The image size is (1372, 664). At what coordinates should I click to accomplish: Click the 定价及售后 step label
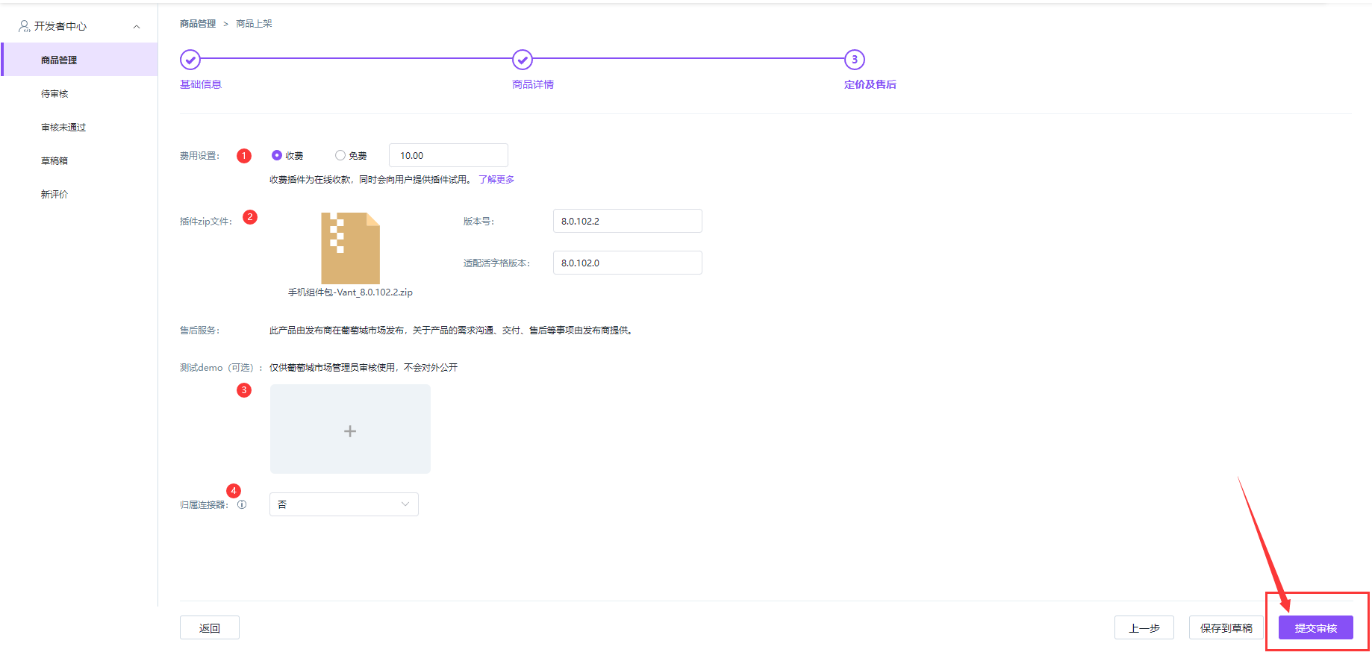870,84
